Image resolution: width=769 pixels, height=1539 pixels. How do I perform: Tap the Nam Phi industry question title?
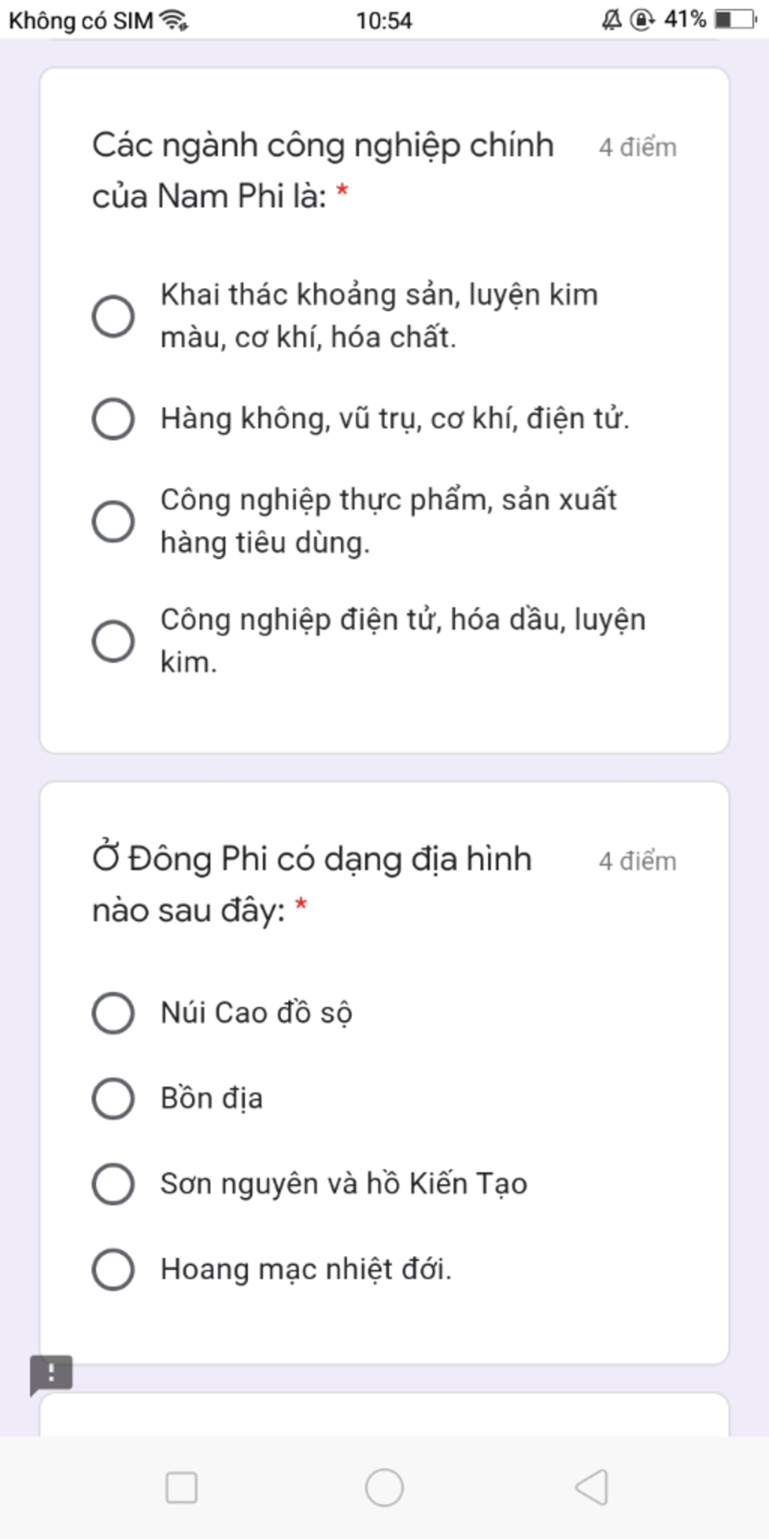(x=323, y=171)
